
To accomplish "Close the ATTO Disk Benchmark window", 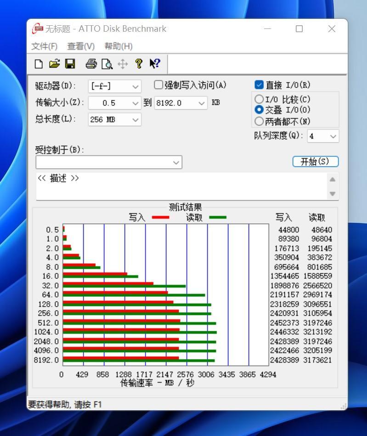I will tap(332, 28).
